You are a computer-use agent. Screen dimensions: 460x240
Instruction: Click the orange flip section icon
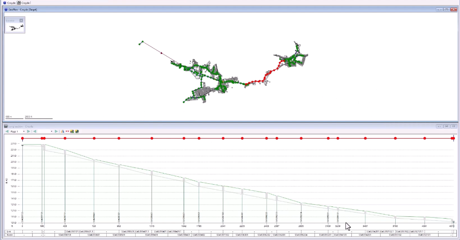62,132
